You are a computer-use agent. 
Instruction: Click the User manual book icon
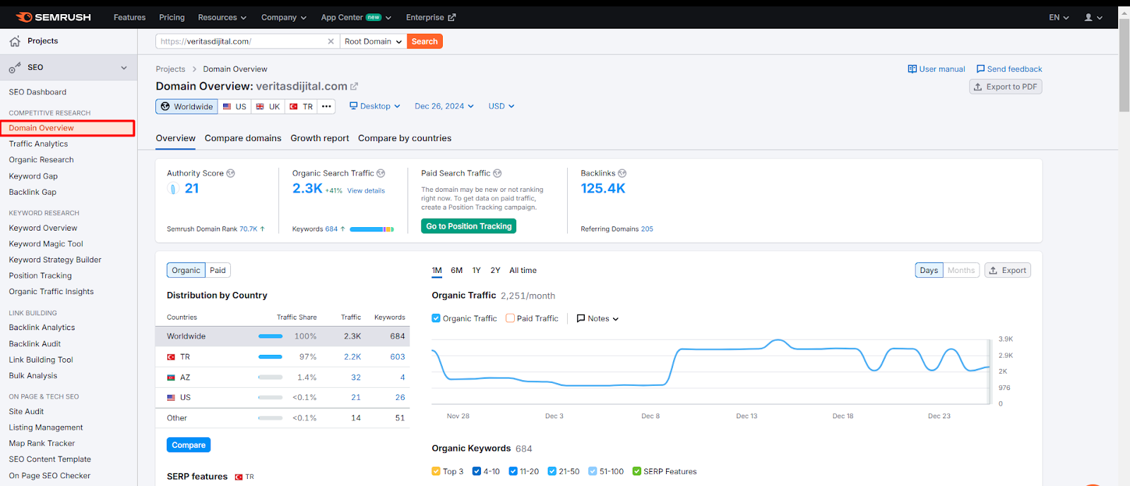click(912, 69)
